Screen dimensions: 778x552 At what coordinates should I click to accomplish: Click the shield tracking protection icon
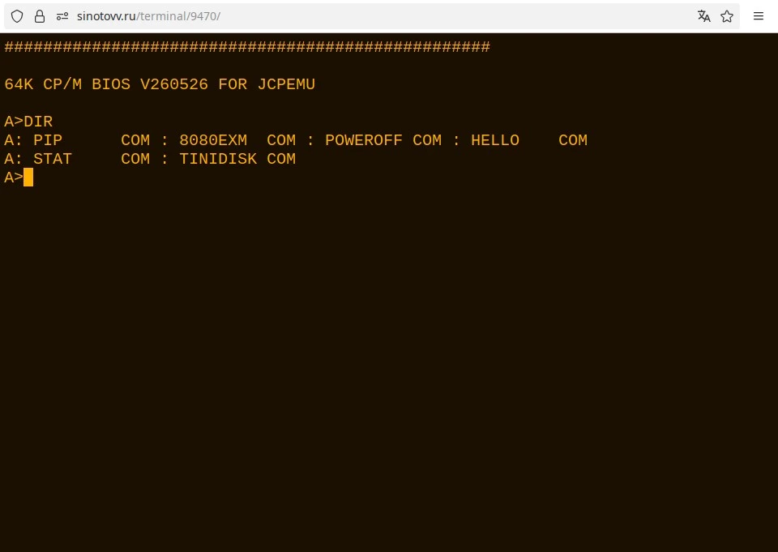pos(17,16)
